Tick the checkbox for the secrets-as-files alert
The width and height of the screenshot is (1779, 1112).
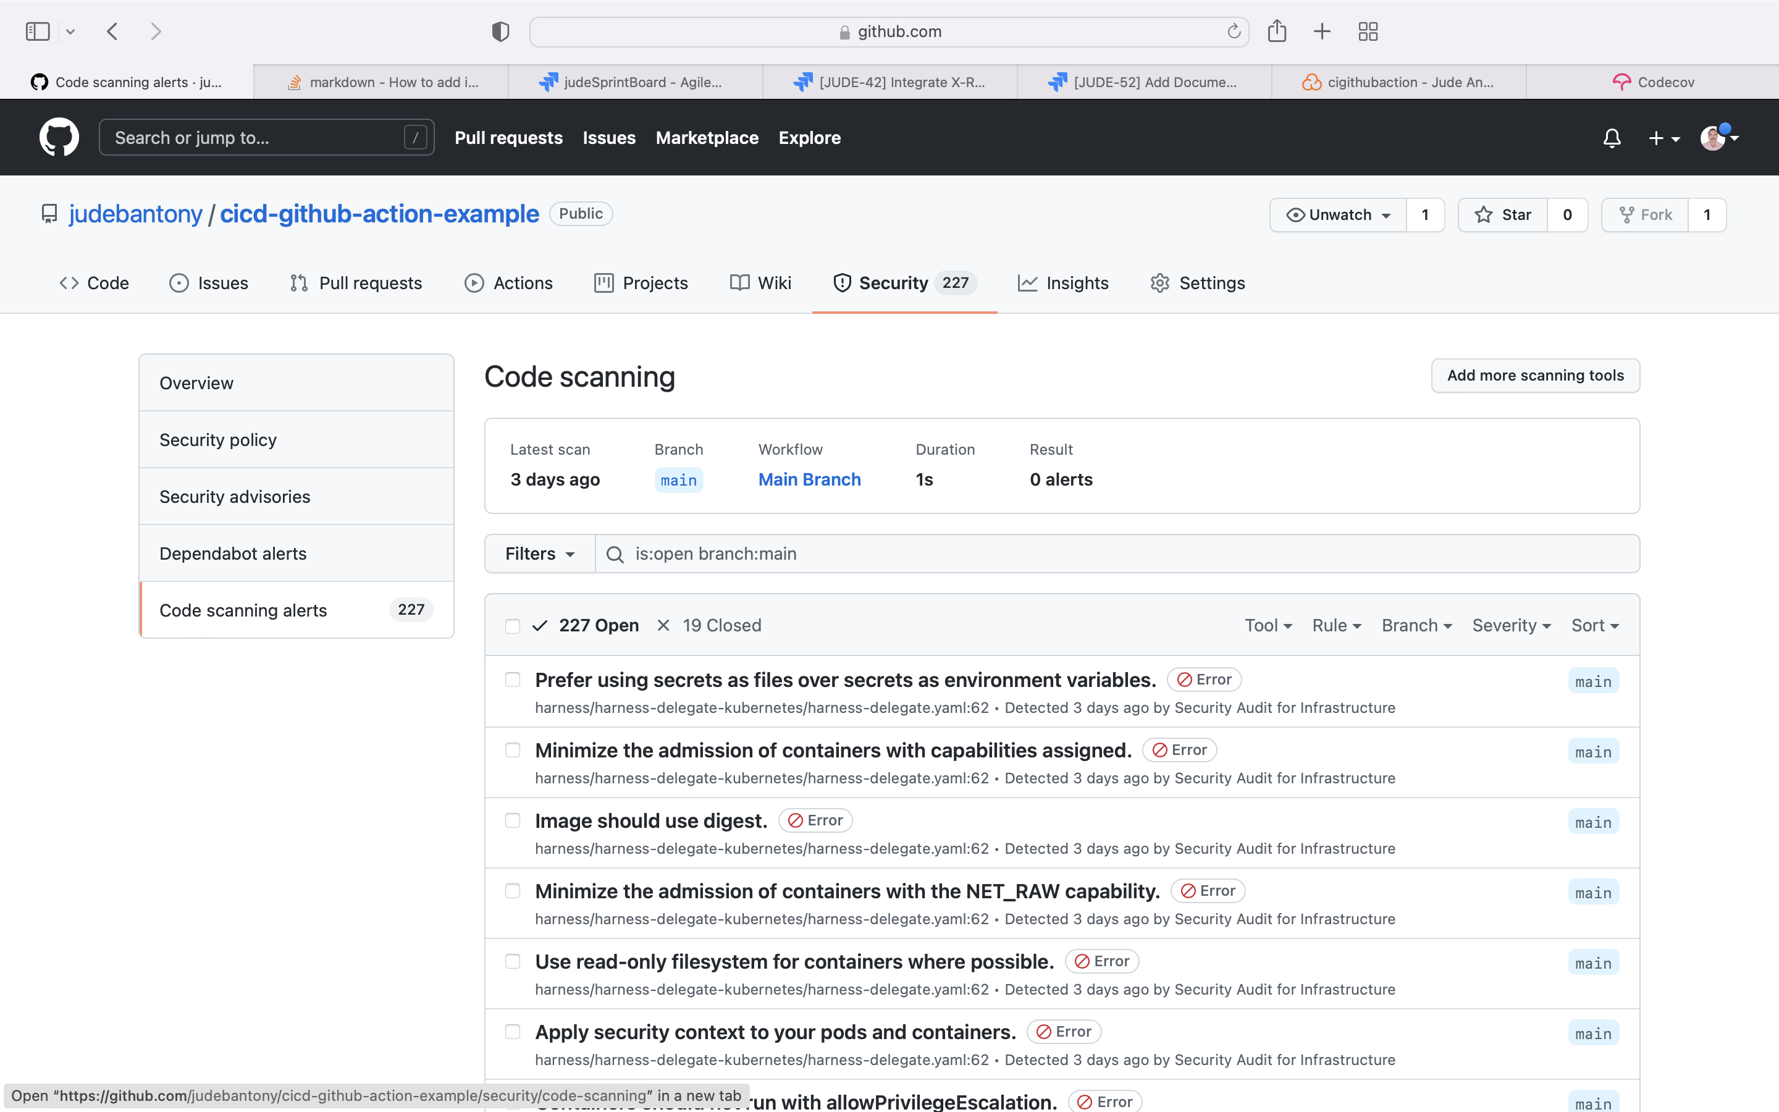click(512, 680)
